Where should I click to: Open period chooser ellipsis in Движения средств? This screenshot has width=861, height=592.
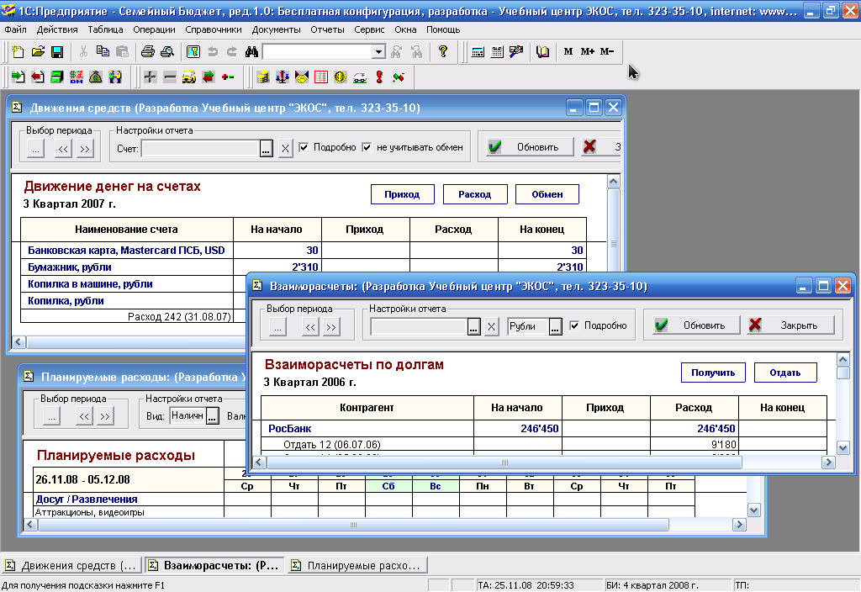35,148
